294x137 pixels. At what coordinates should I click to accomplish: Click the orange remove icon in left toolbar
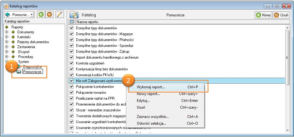(49, 15)
